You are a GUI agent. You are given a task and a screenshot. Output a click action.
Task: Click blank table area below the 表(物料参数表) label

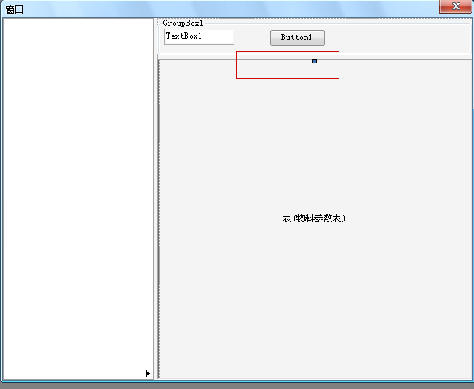point(314,302)
